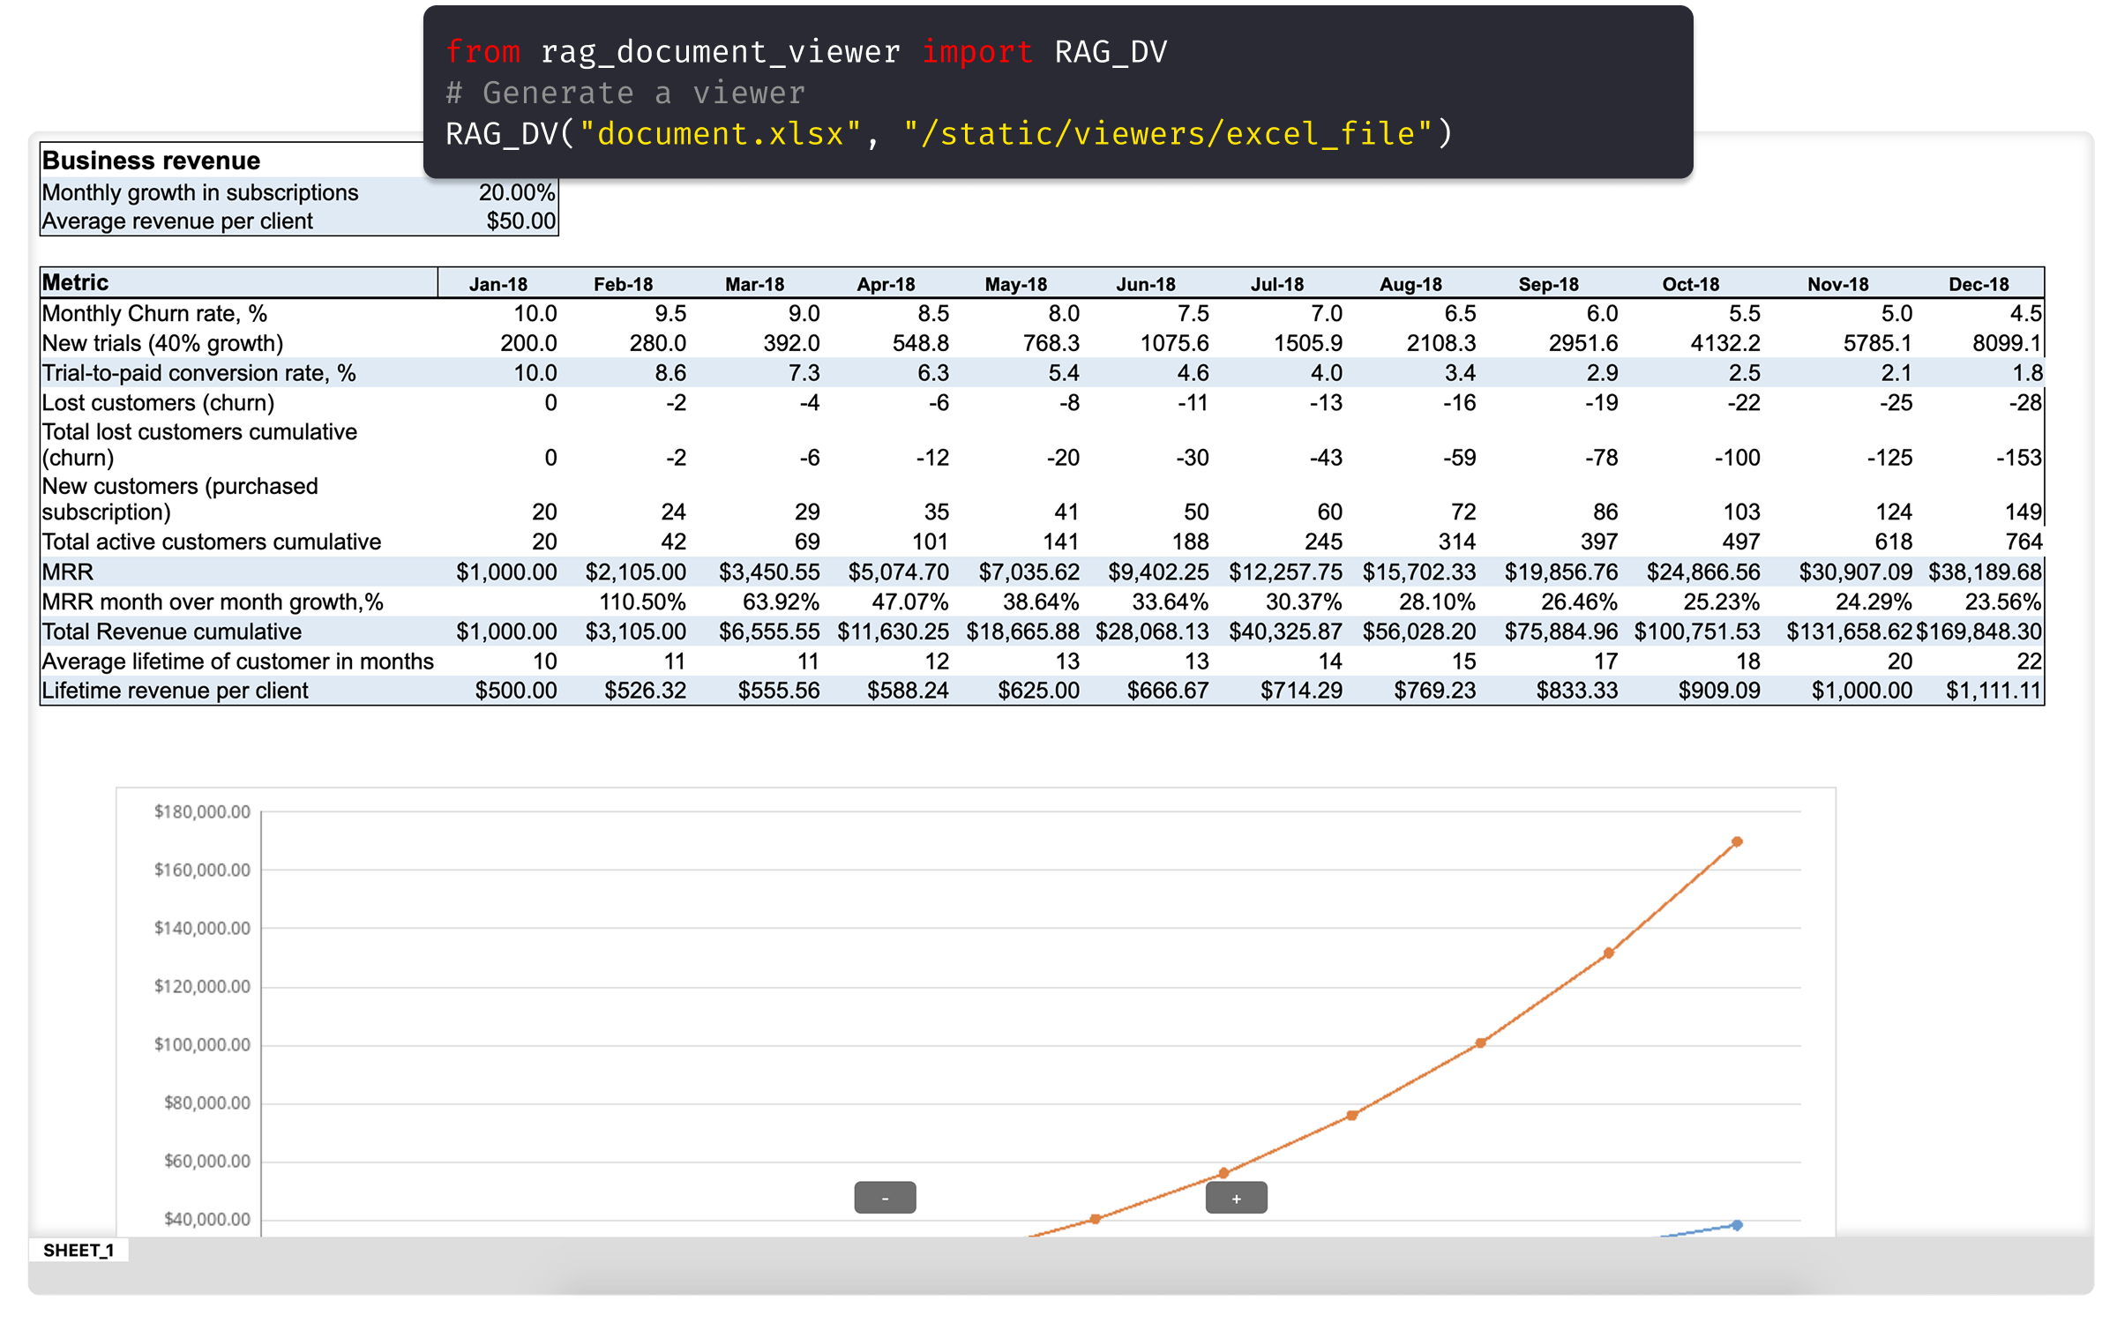This screenshot has width=2117, height=1323.
Task: Click the Business revenue heading cell
Action: [151, 161]
